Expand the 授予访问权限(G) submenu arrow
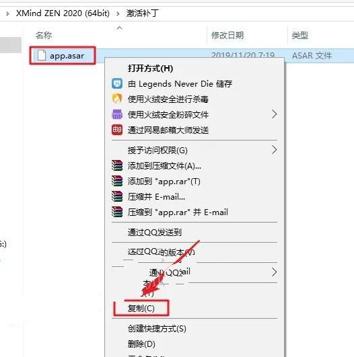Image resolution: width=354 pixels, height=357 pixels. click(275, 150)
